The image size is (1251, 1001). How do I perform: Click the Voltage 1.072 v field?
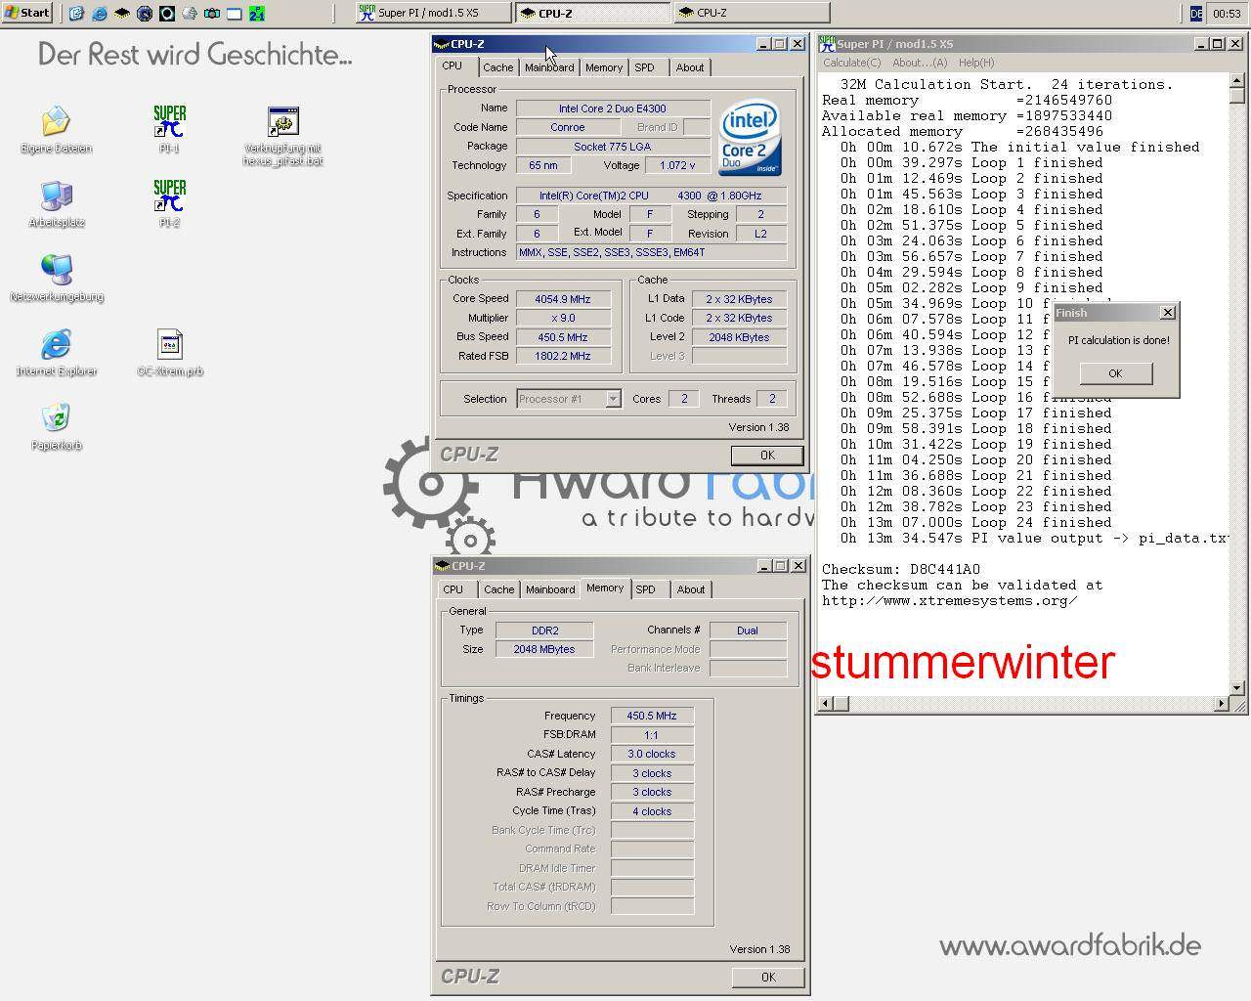677,165
